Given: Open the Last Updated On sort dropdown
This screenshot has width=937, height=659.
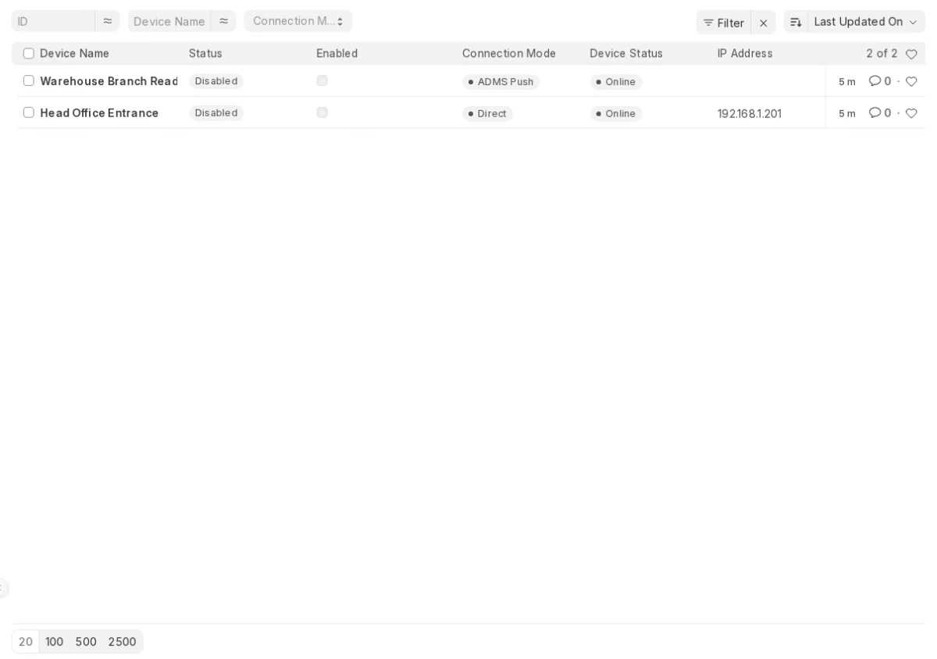Looking at the screenshot, I should [x=866, y=23].
